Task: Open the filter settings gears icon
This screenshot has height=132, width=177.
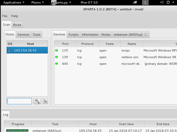Action: (45, 101)
